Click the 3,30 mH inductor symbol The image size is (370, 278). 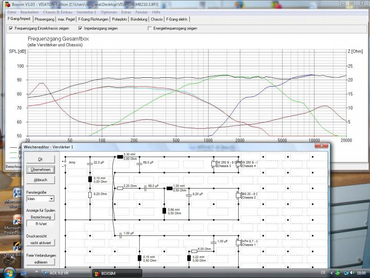coord(120,157)
